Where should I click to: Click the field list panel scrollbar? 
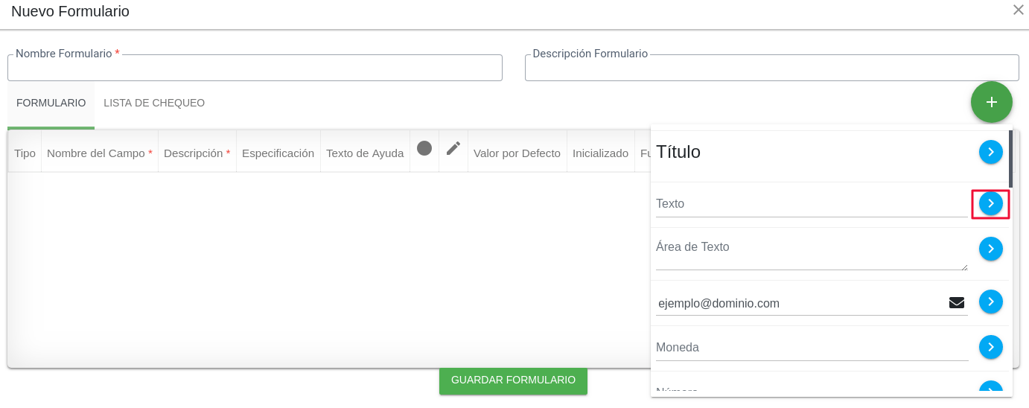1010,159
